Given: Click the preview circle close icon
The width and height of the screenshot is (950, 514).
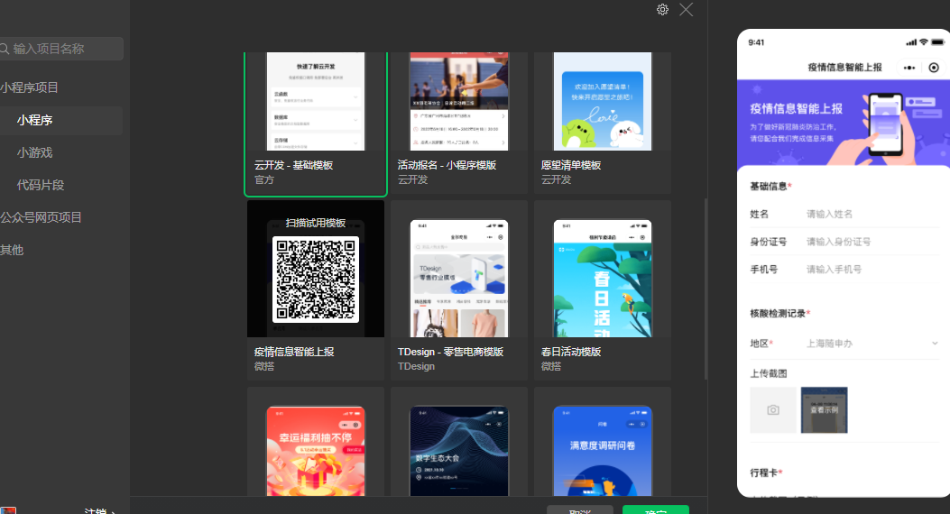Looking at the screenshot, I should [934, 68].
